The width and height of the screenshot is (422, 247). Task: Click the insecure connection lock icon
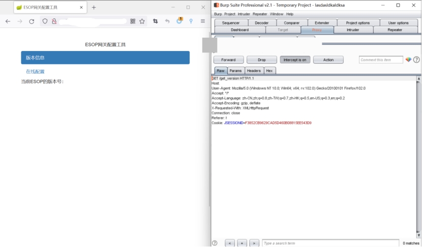[x=54, y=21]
